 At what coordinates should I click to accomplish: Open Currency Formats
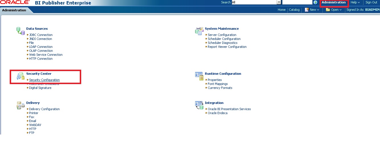pos(220,88)
